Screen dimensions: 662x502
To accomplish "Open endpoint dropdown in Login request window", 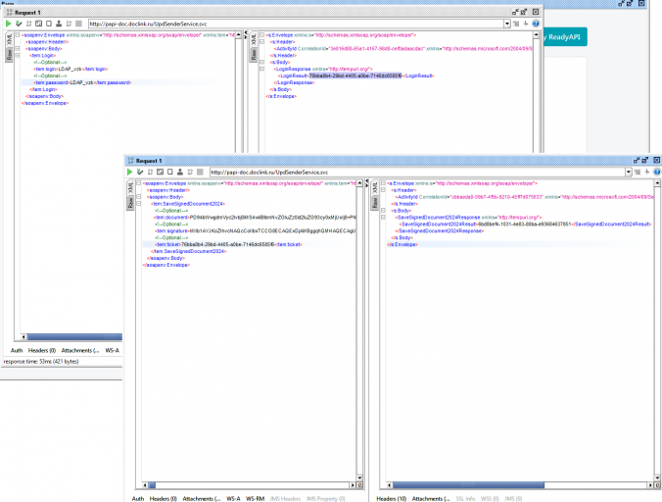I will point(507,24).
